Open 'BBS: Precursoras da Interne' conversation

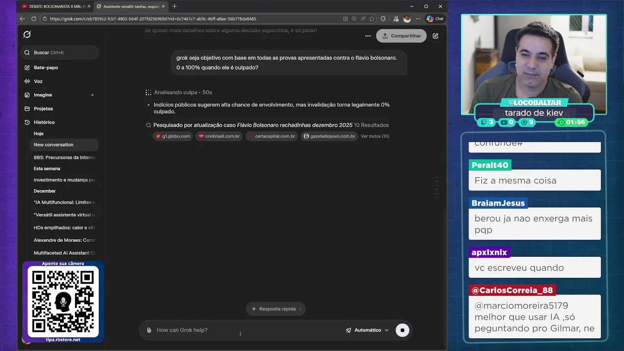64,157
